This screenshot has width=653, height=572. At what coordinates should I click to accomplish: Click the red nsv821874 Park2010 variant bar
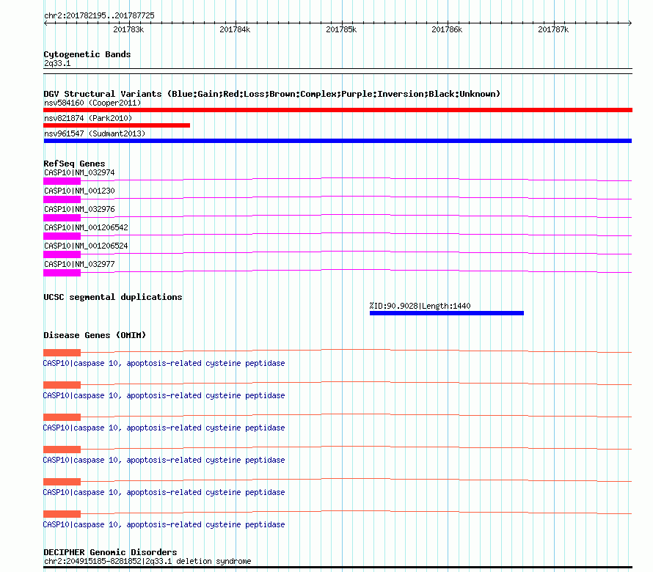coord(117,125)
